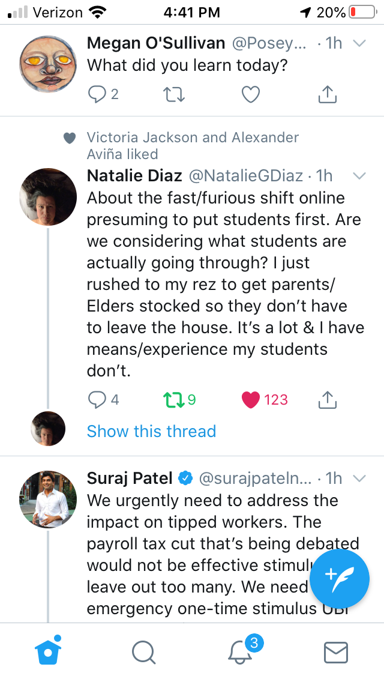384x682 pixels.
Task: Reply to Natalie Diaz's tweet
Action: pos(97,400)
